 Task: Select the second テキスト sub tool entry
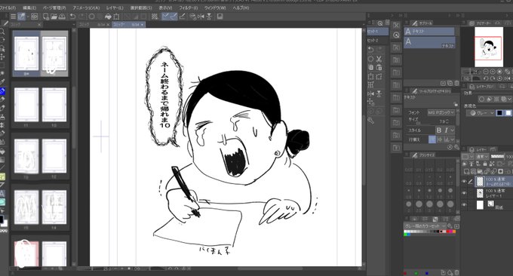[429, 42]
